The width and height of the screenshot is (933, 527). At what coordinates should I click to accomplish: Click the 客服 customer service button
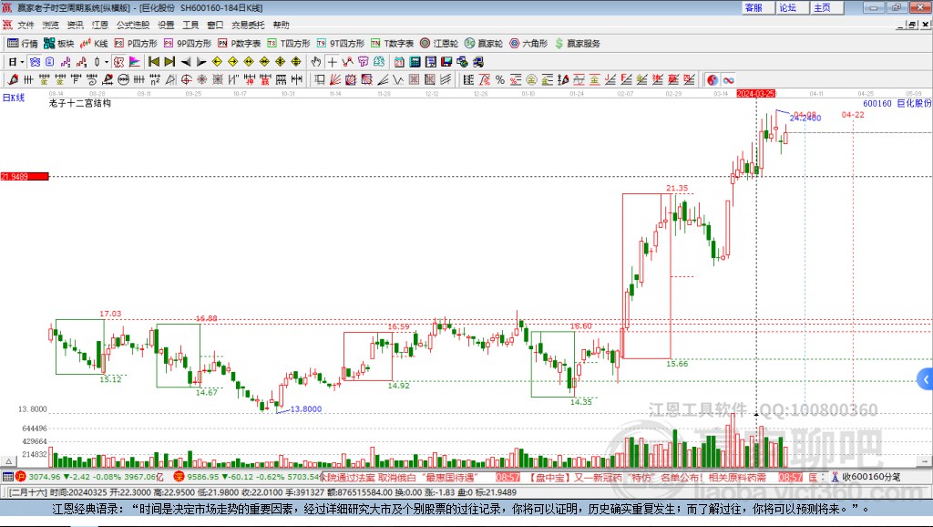tap(757, 7)
